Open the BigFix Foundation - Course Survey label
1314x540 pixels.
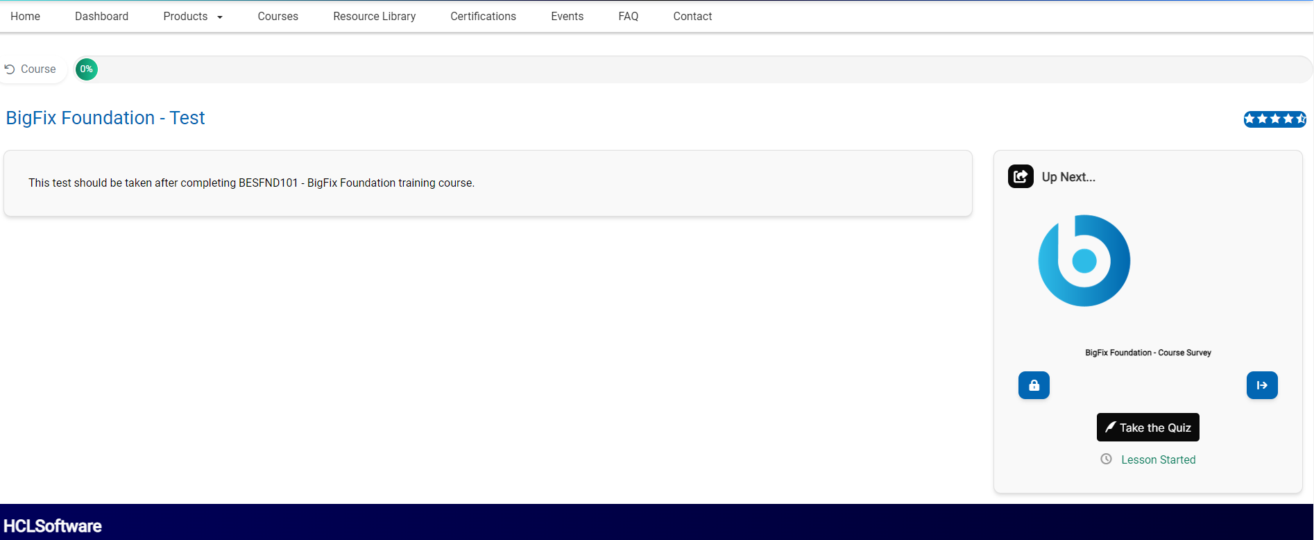[1148, 353]
